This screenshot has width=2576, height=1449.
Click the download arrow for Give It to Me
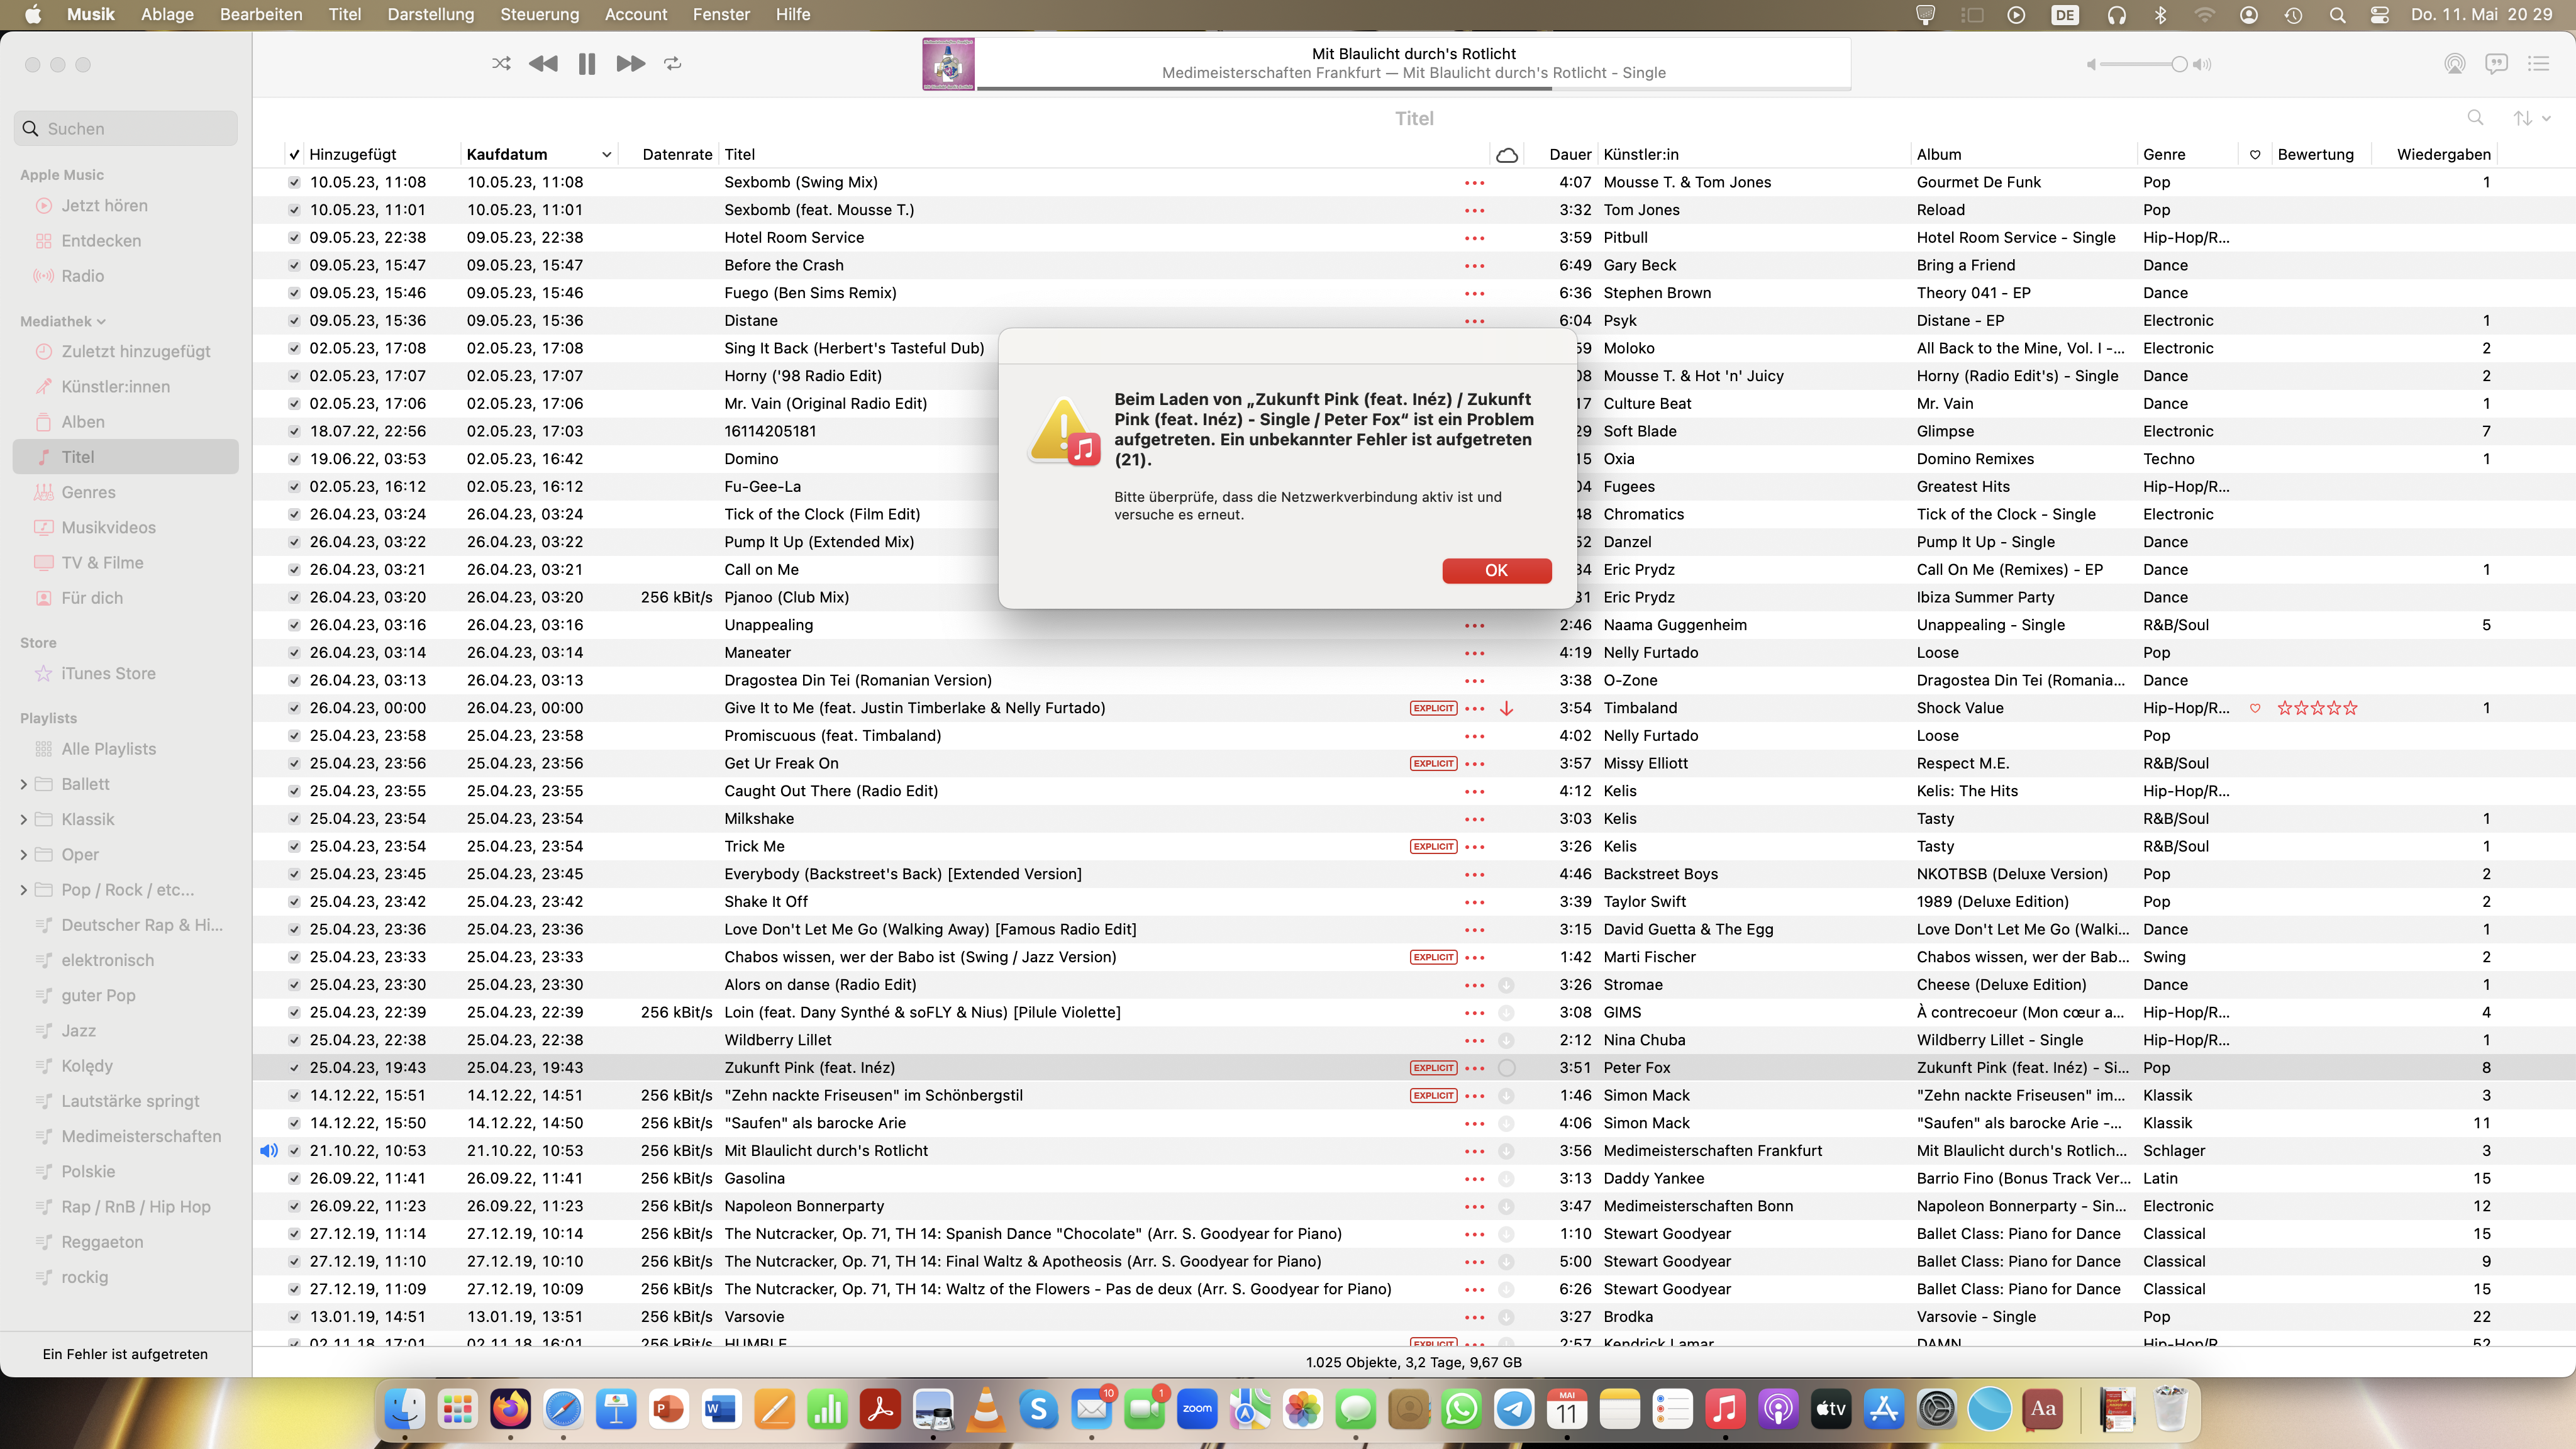click(1506, 708)
